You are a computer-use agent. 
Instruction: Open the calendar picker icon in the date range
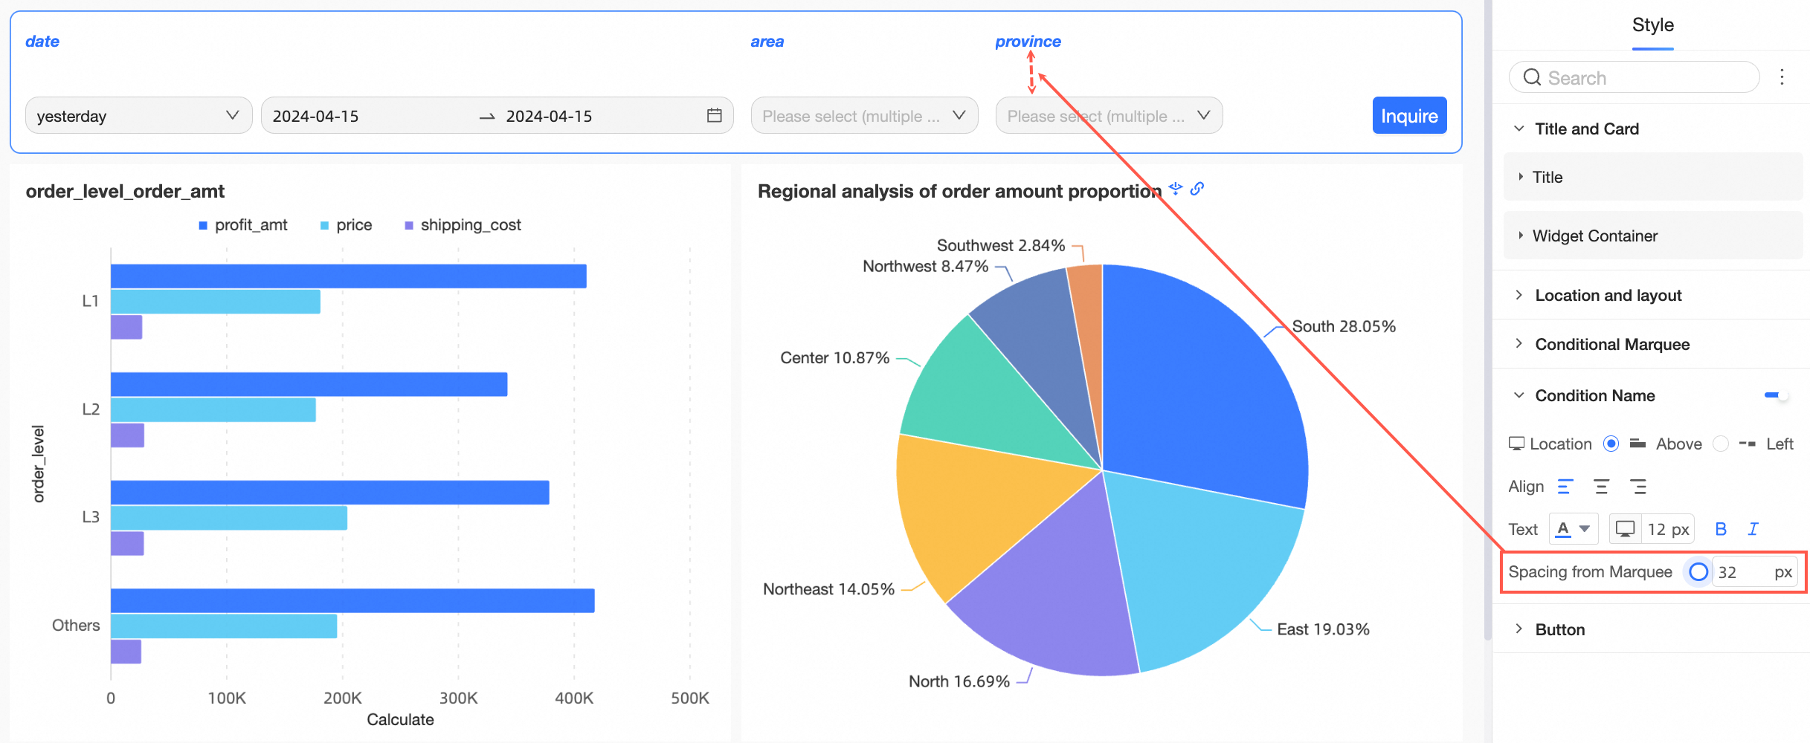[x=715, y=115]
